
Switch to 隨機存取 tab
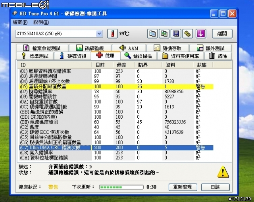click(167, 48)
